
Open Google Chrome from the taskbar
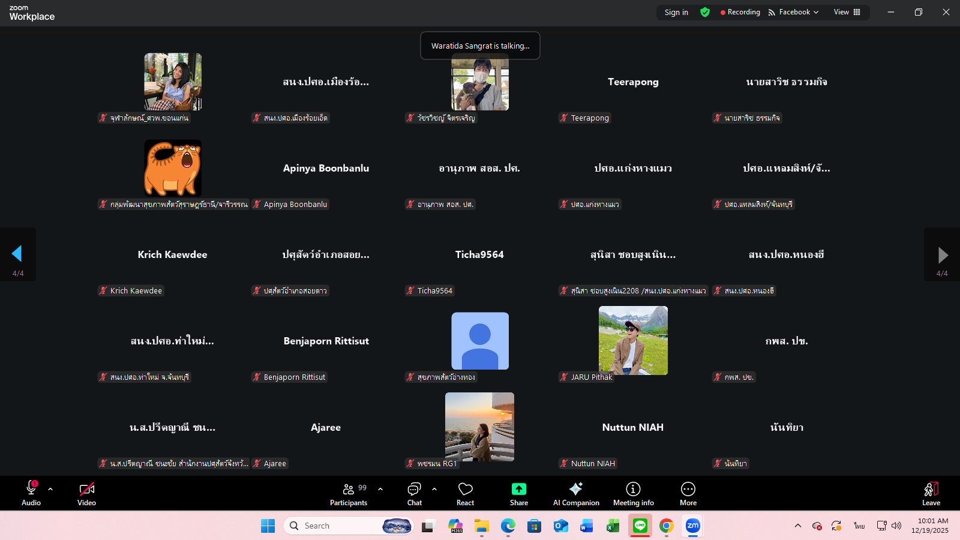pos(666,526)
